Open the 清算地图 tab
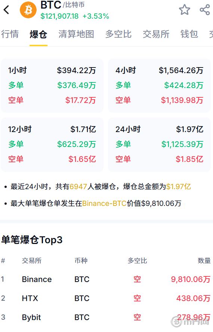This screenshot has height=332, width=213. pyautogui.click(x=76, y=34)
